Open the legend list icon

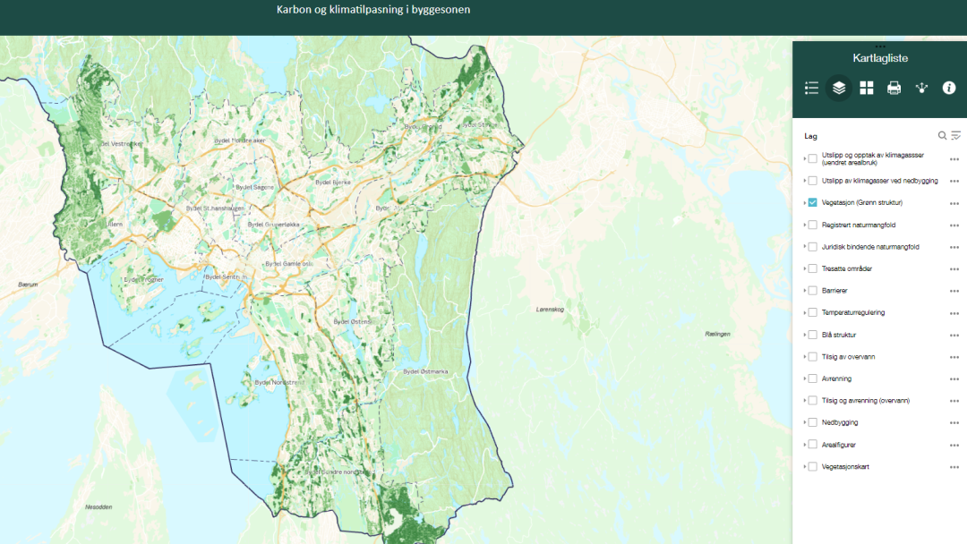811,88
